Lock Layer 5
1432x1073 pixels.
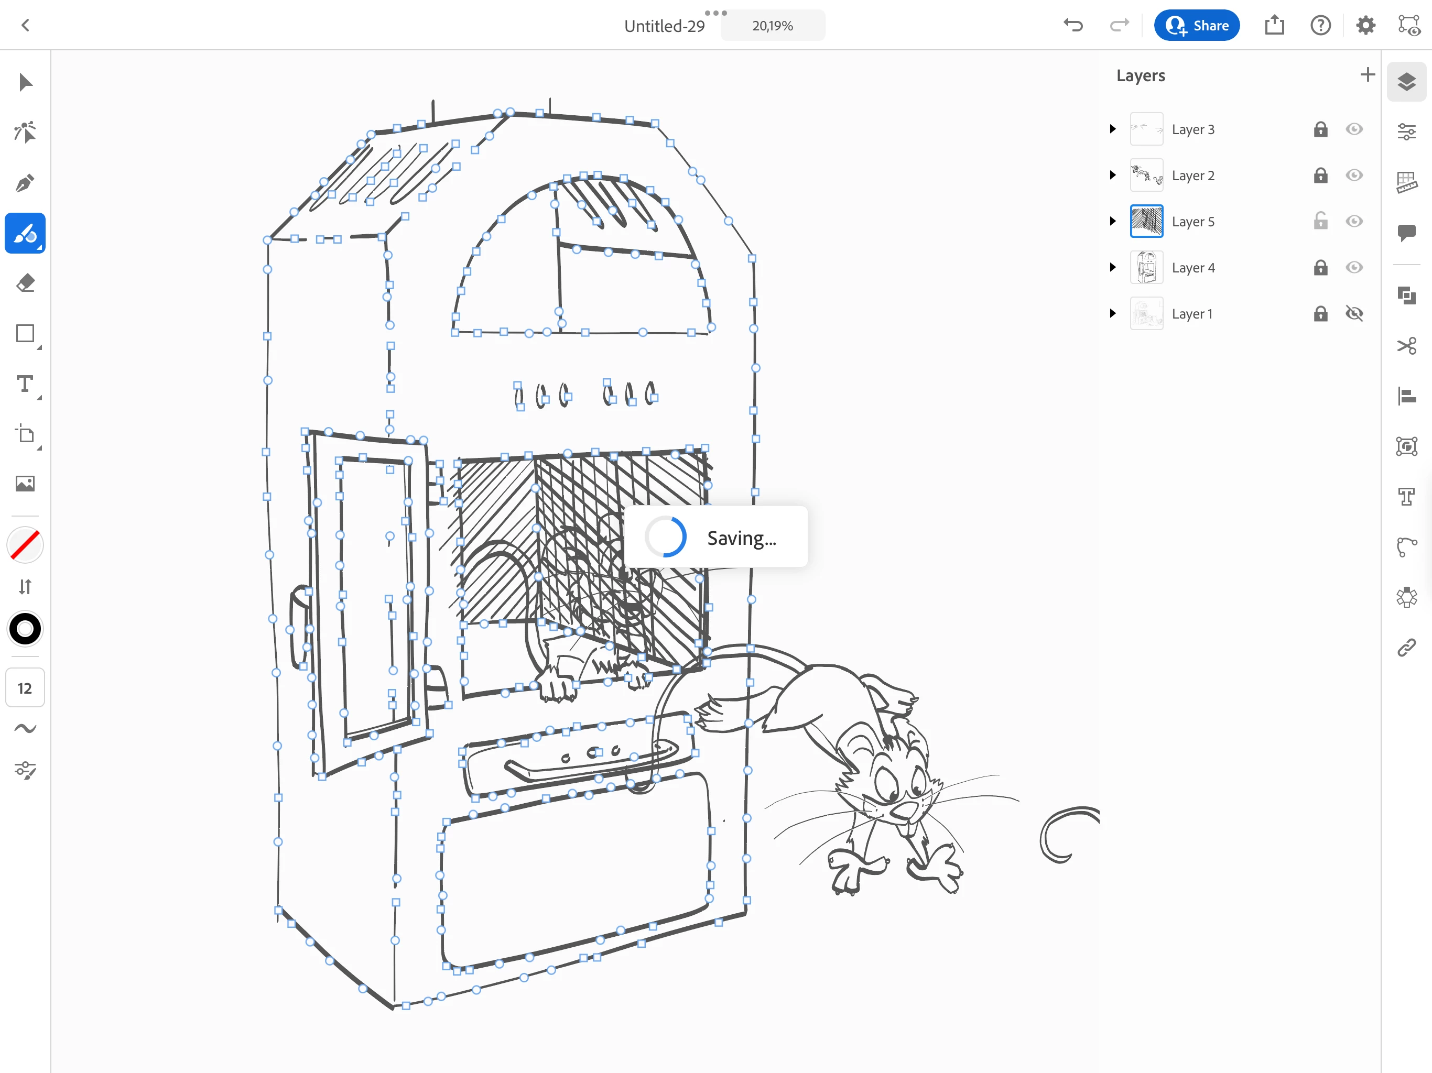tap(1320, 221)
